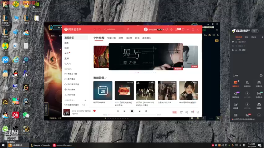264x148 pixels.
Task: Switch to mini player mode icon
Action: (x=183, y=29)
